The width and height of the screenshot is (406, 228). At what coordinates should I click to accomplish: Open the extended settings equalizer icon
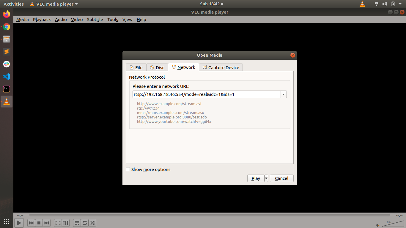[x=65, y=223]
